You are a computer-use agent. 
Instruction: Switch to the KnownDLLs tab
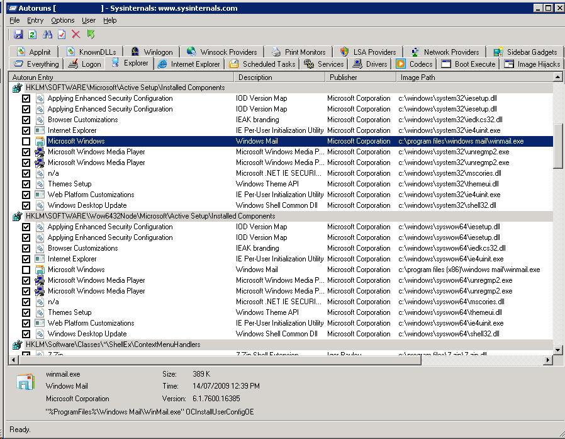pyautogui.click(x=91, y=52)
